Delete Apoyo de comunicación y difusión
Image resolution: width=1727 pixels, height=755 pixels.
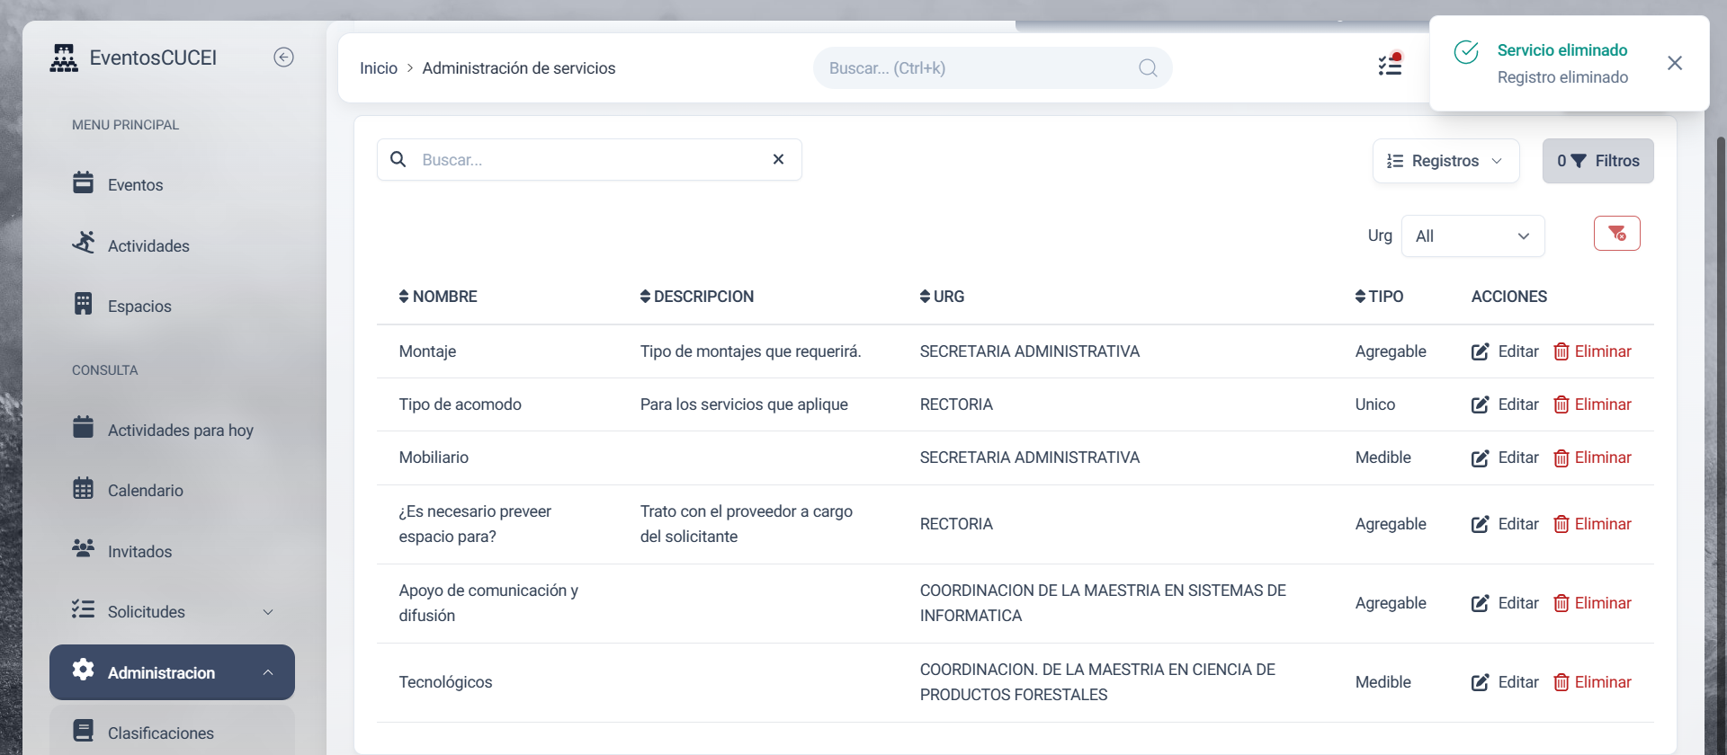pos(1593,603)
